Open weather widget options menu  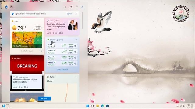tap(41, 21)
